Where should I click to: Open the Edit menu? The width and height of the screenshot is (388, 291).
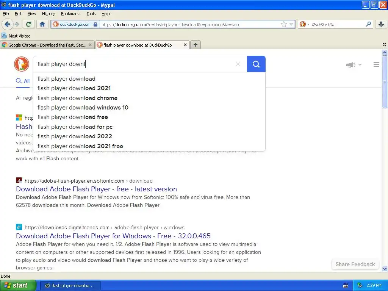click(18, 14)
